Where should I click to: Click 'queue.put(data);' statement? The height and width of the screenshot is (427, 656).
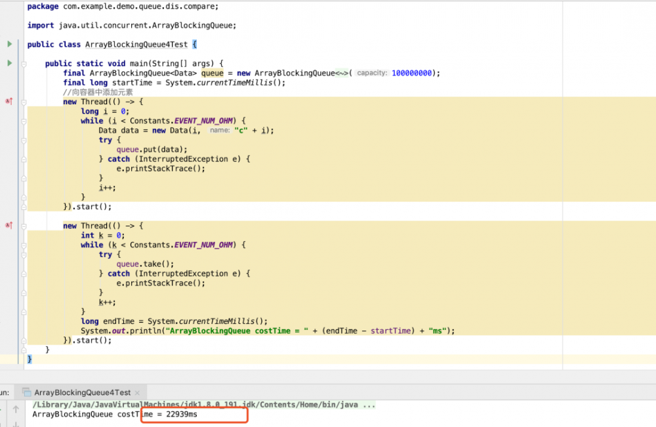coord(152,150)
